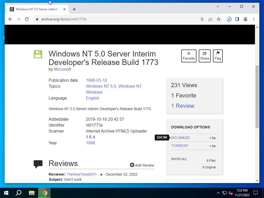Open network status tray icon

tap(225, 193)
